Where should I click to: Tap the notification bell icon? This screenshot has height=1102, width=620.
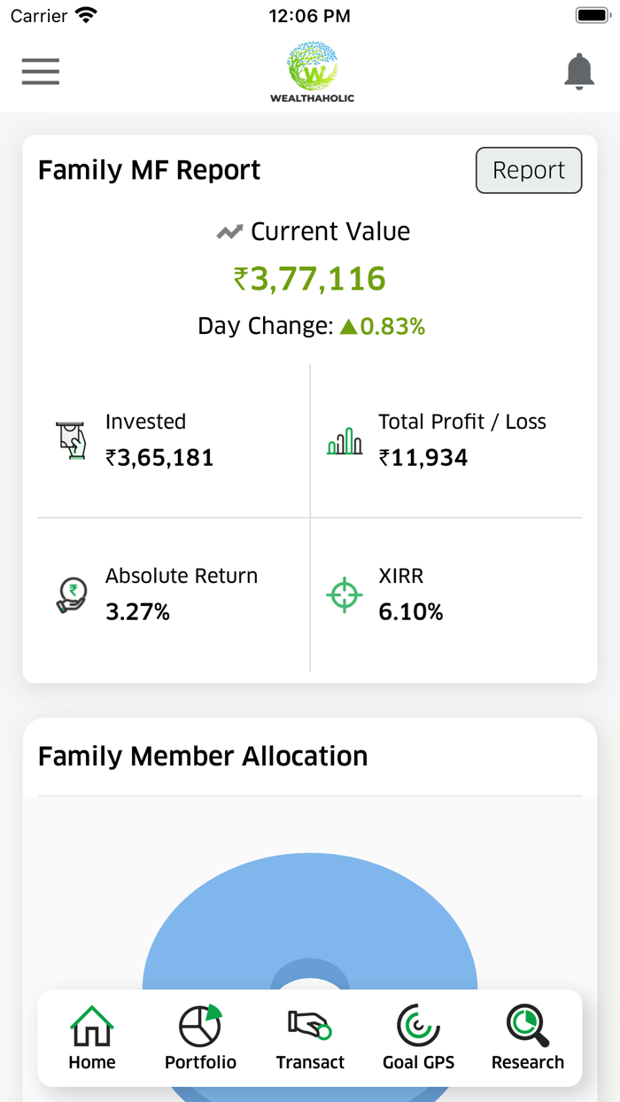pos(579,71)
